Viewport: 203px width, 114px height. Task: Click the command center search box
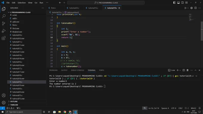click(x=106, y=3)
